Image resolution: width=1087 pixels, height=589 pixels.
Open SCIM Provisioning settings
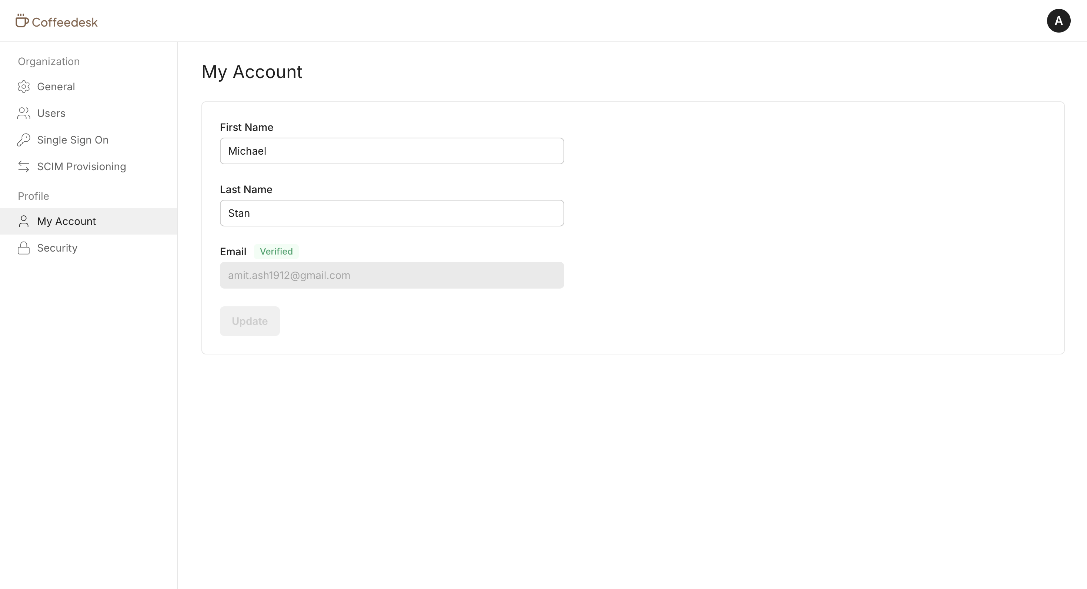[81, 166]
